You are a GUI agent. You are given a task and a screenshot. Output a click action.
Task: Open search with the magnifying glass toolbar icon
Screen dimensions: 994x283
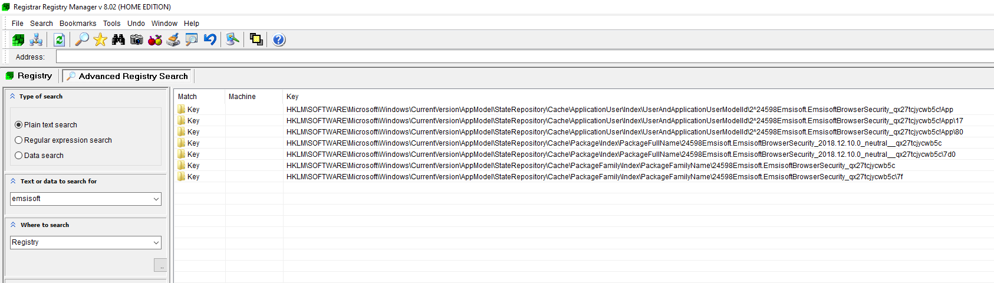pos(82,40)
